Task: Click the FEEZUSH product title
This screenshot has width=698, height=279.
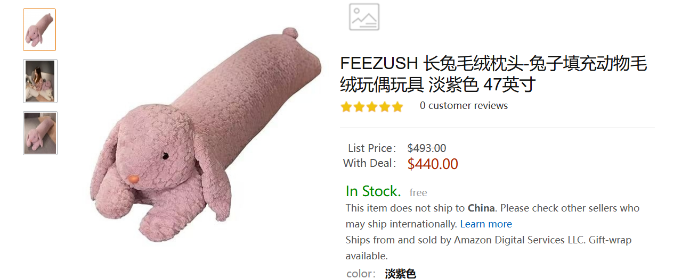Action: (x=493, y=74)
